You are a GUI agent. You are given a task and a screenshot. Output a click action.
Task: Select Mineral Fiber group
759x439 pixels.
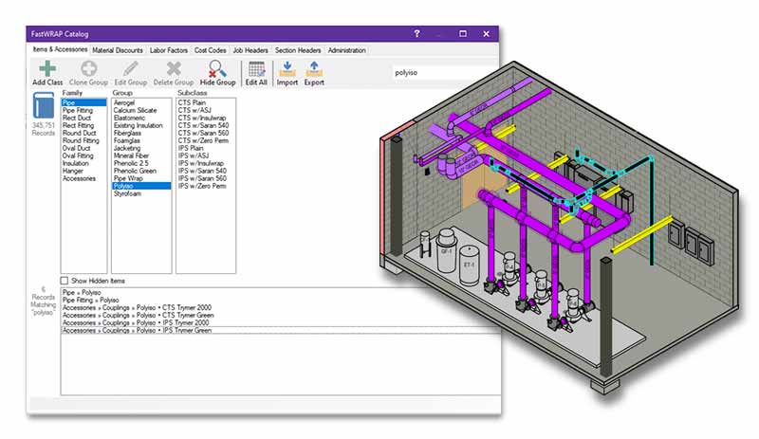(141, 155)
